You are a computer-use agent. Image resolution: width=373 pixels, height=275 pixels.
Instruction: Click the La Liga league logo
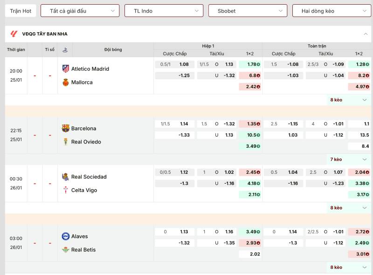tap(14, 34)
